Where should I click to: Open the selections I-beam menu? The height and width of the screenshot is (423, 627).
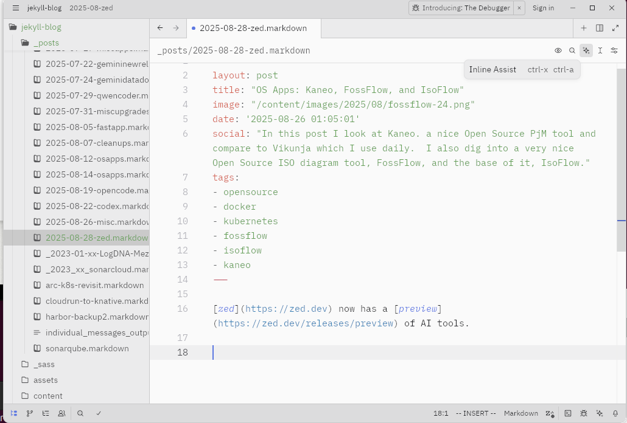click(x=600, y=50)
